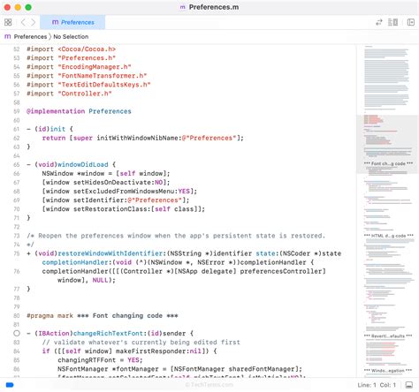Go back in file history
Viewport: 419px width, 392px height.
tap(23, 22)
